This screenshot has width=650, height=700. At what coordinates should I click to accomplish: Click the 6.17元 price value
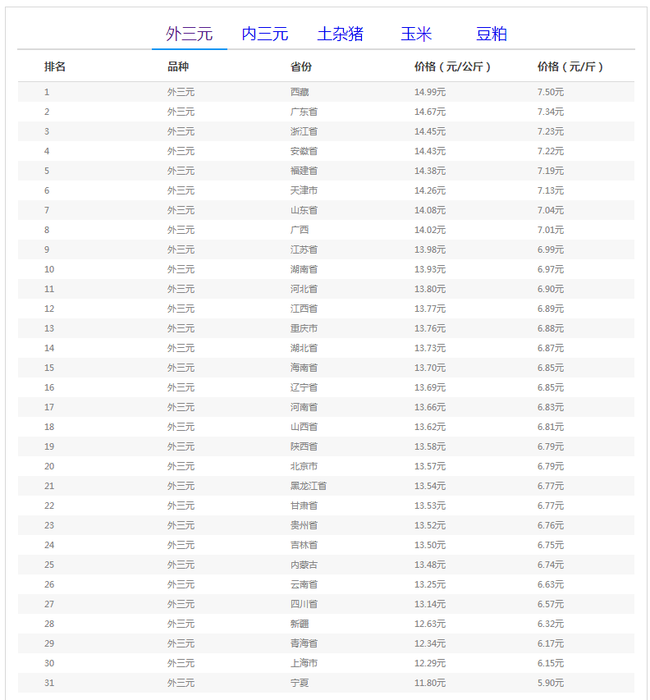551,643
